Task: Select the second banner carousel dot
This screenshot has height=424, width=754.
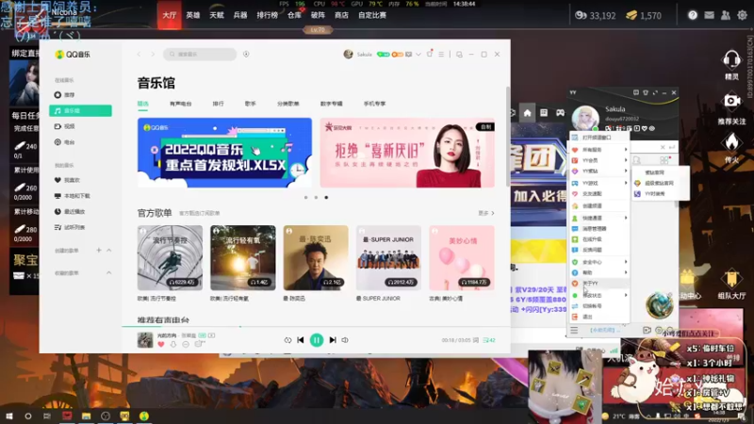Action: 316,197
